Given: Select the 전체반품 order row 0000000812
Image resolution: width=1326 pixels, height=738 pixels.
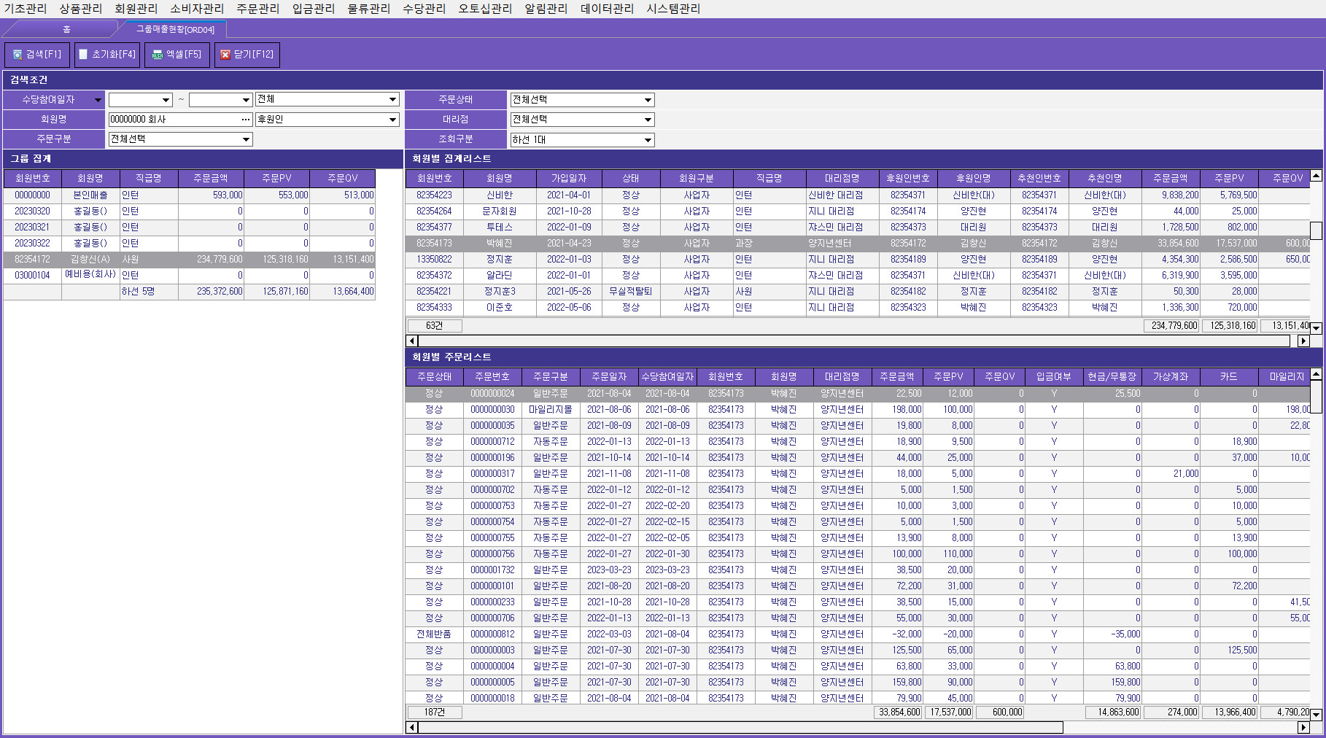Looking at the screenshot, I should pyautogui.click(x=858, y=634).
